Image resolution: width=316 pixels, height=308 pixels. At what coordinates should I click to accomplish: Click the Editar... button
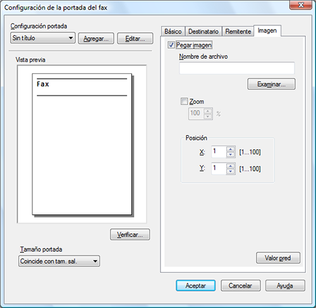click(135, 39)
